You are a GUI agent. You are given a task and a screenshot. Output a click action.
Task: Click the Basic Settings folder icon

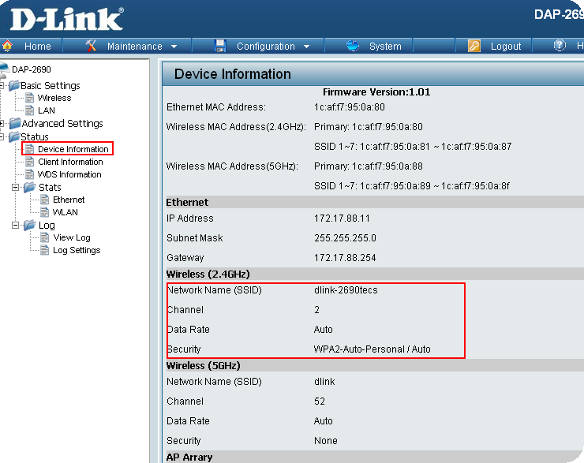(14, 86)
